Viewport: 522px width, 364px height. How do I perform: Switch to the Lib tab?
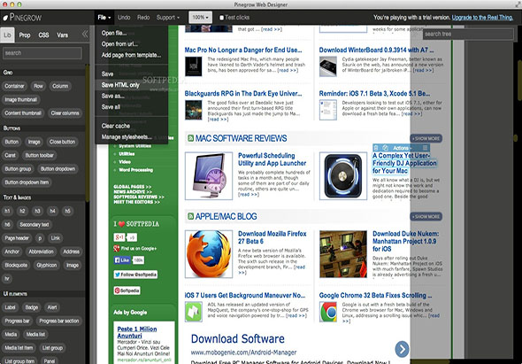[7, 35]
